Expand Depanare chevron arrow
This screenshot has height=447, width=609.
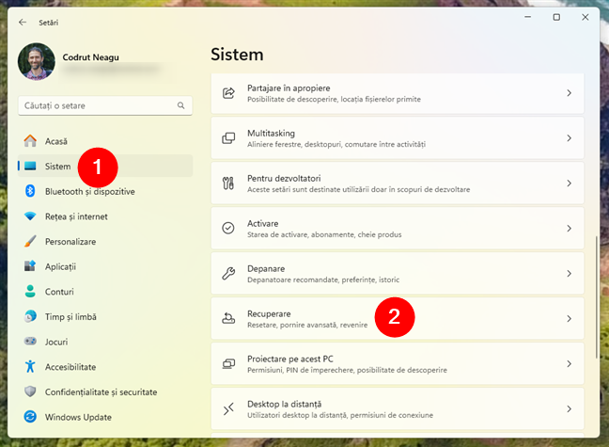(x=569, y=274)
